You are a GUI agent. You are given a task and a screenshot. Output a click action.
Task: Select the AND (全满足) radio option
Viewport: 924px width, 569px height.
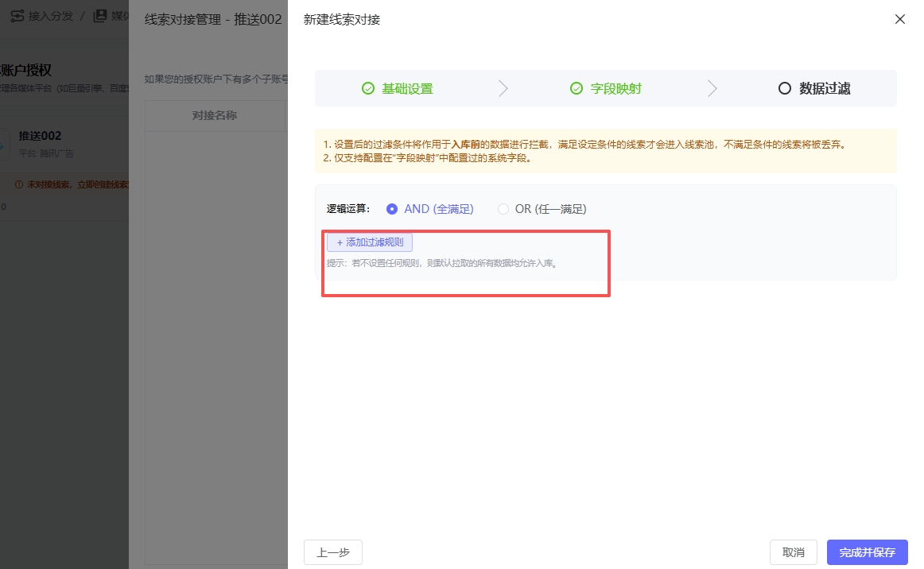[392, 209]
